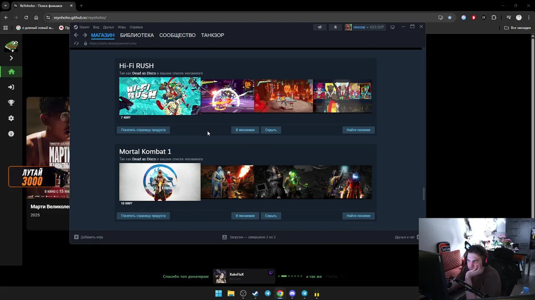Open Steam notifications bell
Viewport: 535px width, 300px height.
click(x=335, y=27)
